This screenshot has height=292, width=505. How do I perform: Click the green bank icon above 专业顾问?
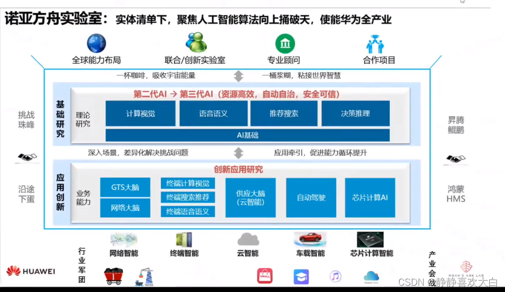pyautogui.click(x=285, y=43)
